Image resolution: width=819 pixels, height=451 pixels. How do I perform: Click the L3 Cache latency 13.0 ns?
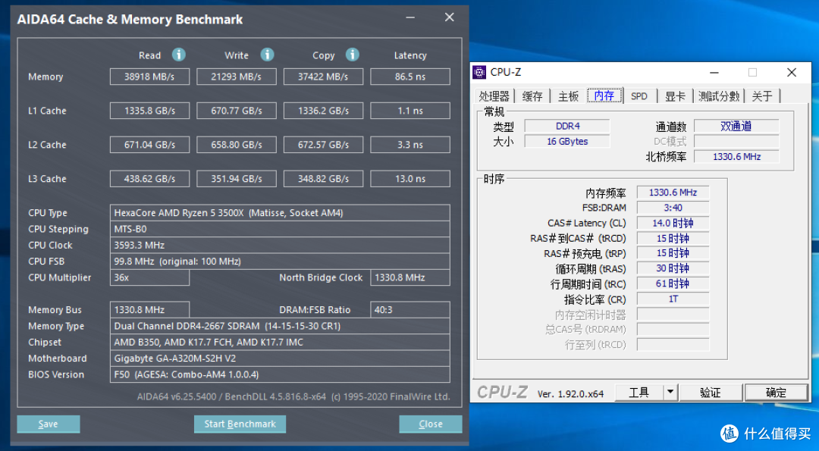410,179
